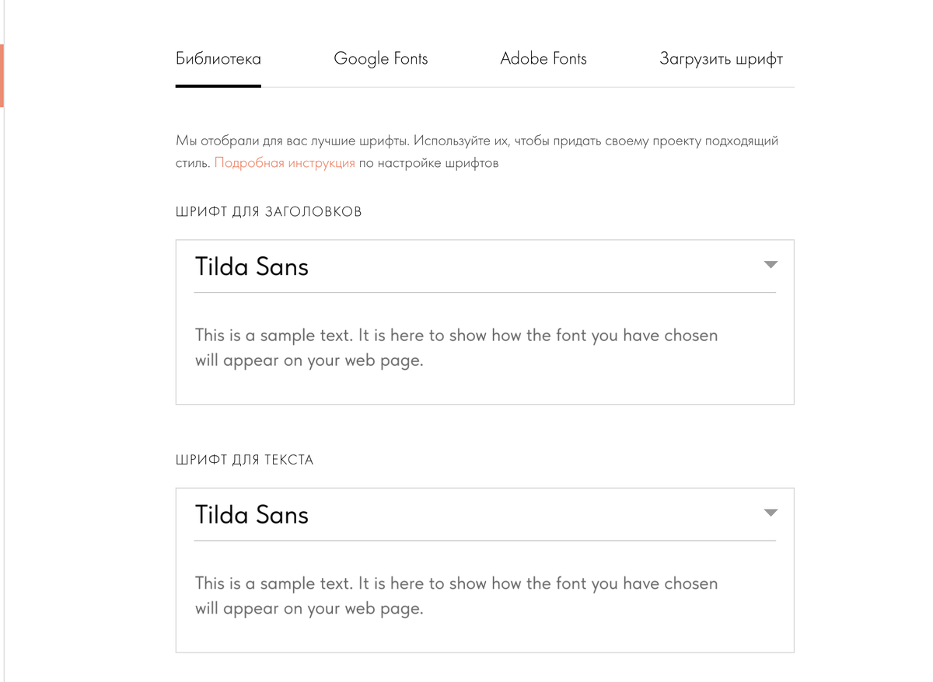
Task: Click the text font sample text preview
Action: [456, 596]
